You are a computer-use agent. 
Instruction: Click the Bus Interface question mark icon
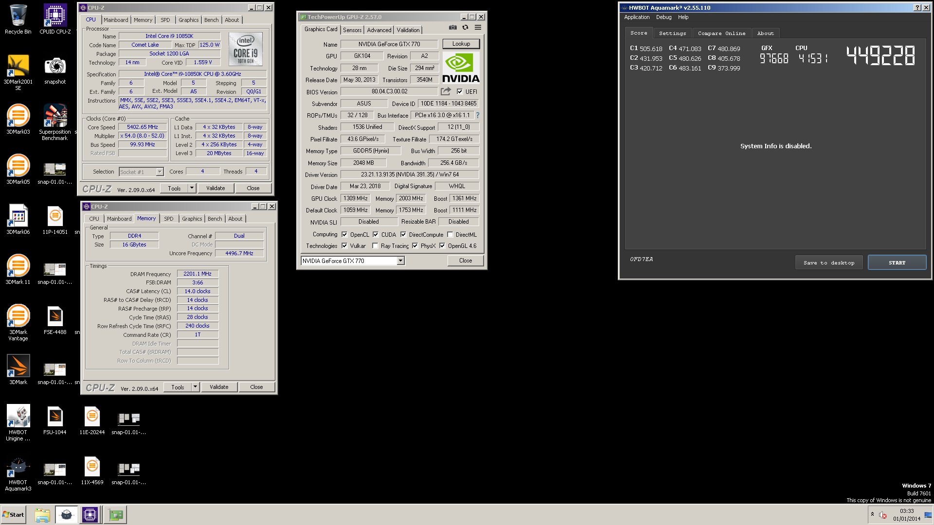(x=478, y=115)
